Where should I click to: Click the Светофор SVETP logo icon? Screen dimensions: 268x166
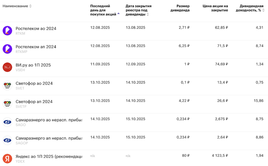8,104
